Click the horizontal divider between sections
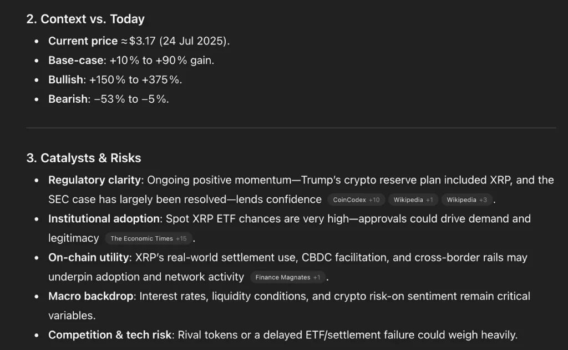This screenshot has width=568, height=350. pos(291,128)
